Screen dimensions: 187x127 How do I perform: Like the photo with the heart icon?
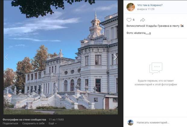pyautogui.click(x=129, y=20)
